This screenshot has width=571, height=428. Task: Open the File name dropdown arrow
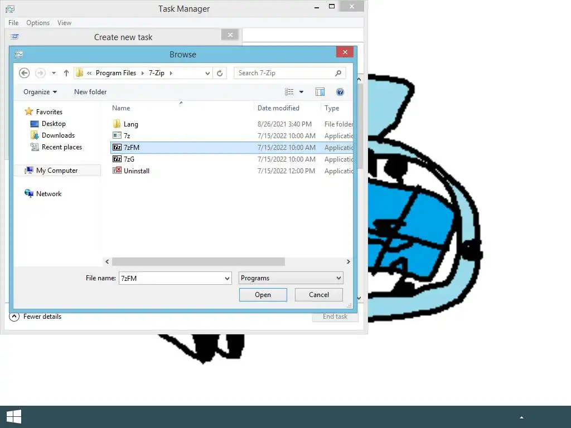(x=228, y=279)
